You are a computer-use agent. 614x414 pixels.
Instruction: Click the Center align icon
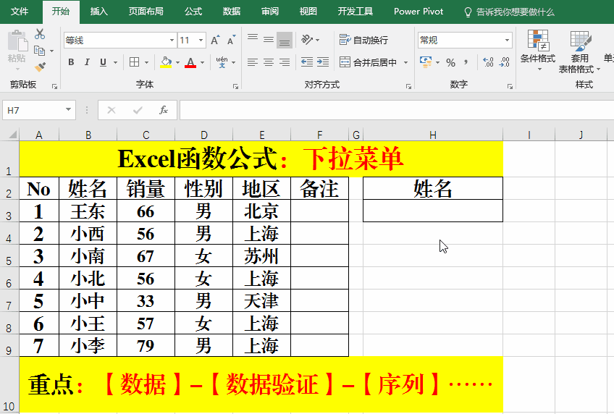(x=269, y=63)
